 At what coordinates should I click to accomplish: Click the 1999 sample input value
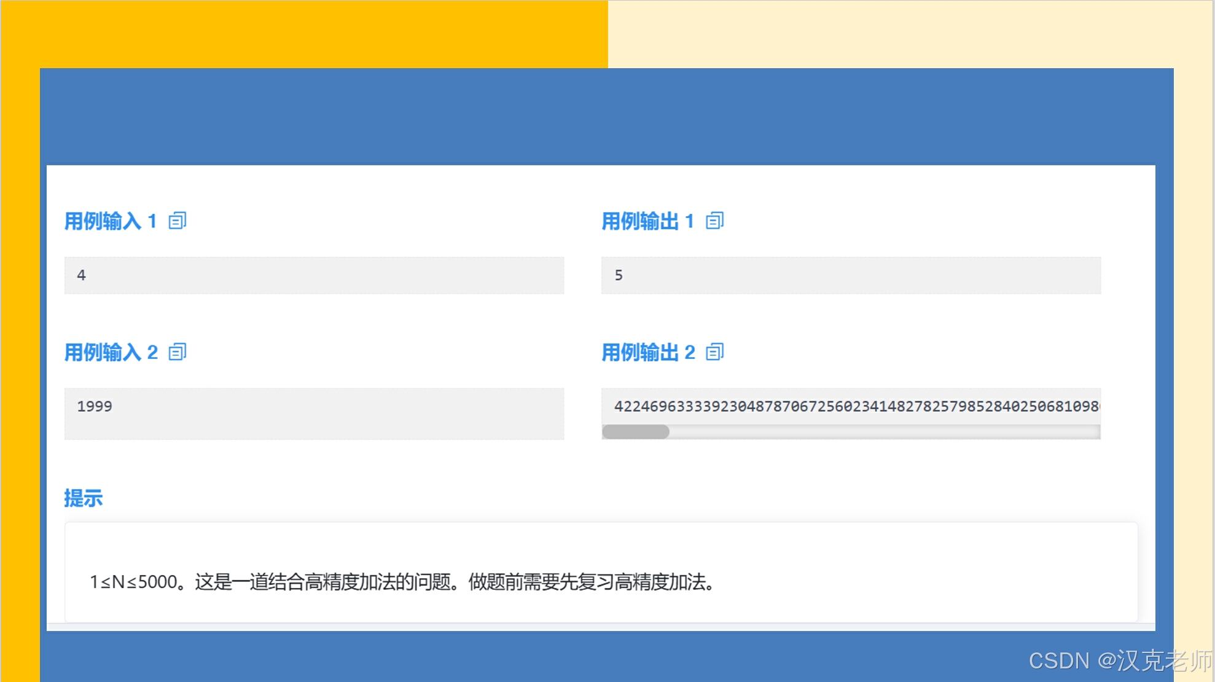click(95, 406)
